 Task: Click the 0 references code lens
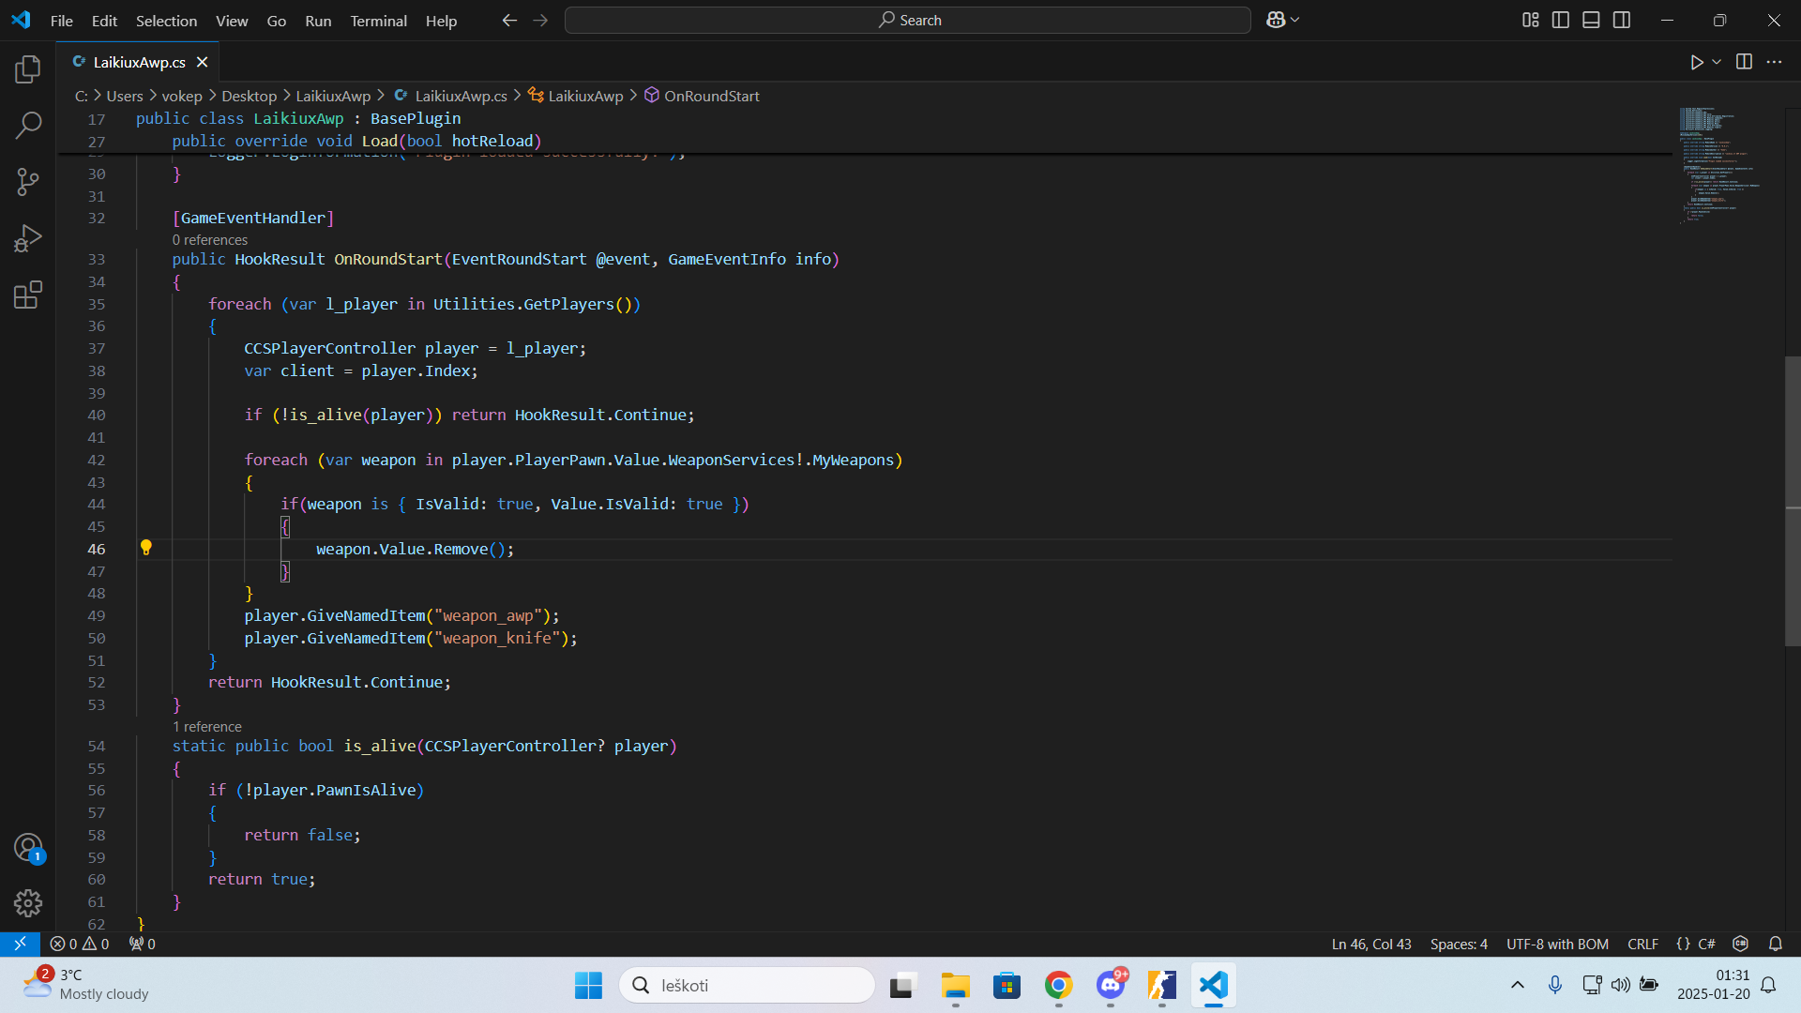point(210,240)
